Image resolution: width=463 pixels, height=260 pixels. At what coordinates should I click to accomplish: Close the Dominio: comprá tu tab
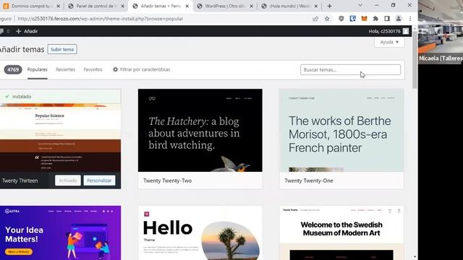(58, 6)
